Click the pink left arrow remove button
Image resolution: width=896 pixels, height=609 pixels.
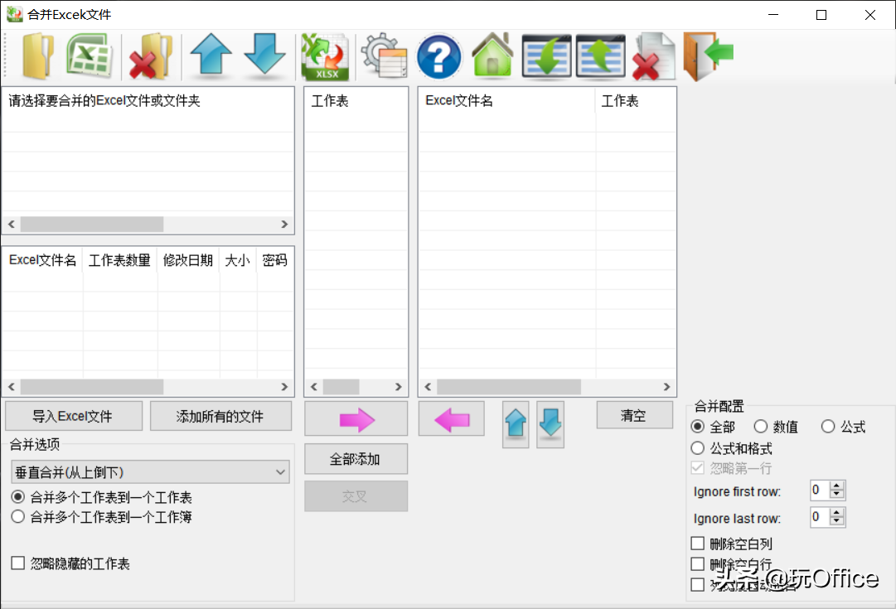(452, 419)
